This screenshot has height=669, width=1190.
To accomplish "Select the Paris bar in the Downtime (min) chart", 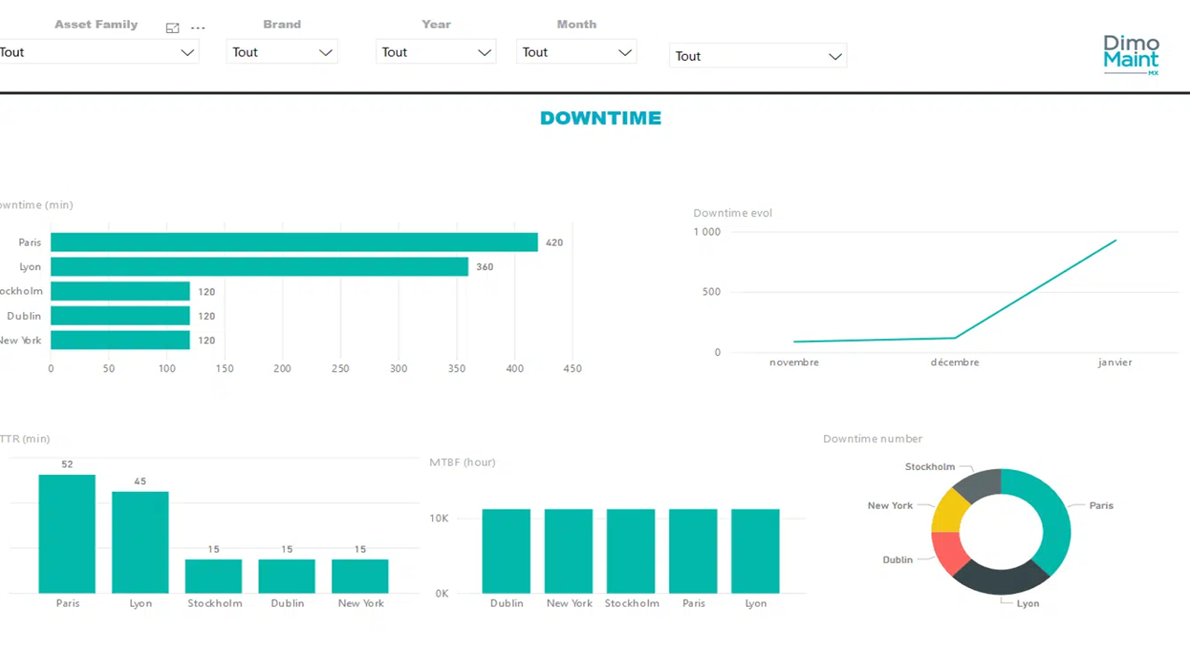I will (x=294, y=242).
